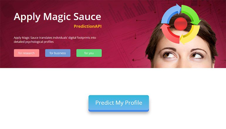
Task: Select the red sphere at the logo center
Action: (181, 24)
